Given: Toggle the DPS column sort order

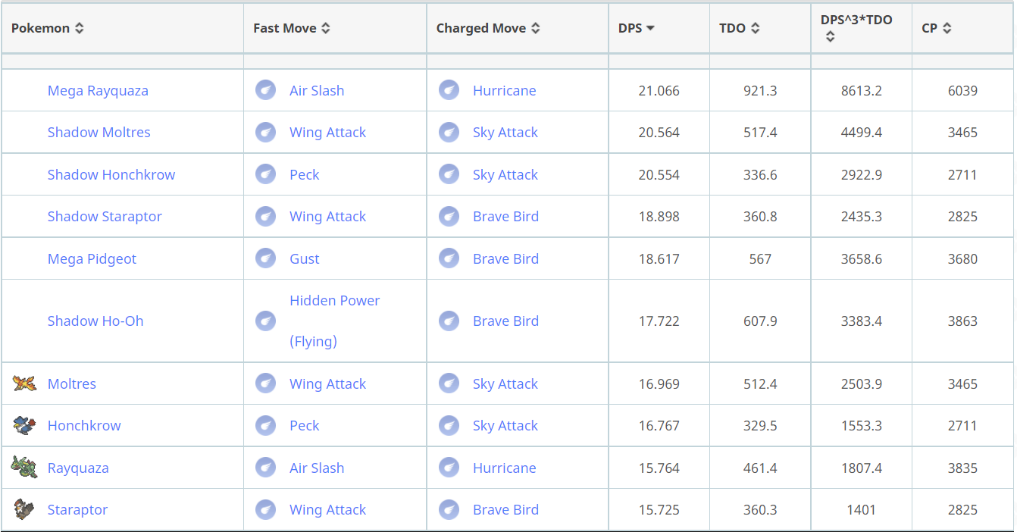Looking at the screenshot, I should coord(637,28).
